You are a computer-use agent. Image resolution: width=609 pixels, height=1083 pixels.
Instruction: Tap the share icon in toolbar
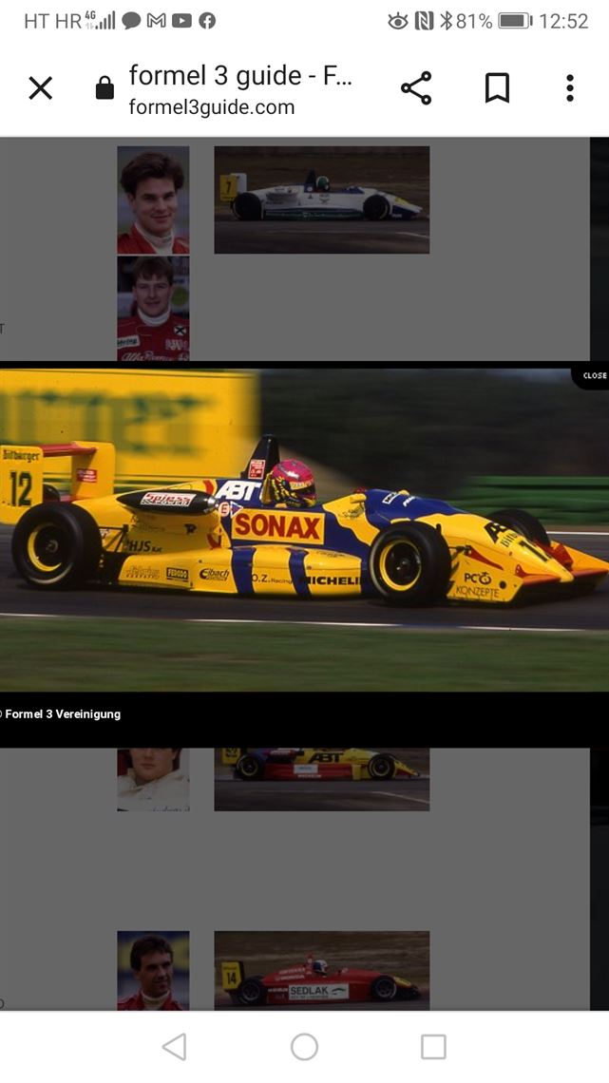coord(416,88)
